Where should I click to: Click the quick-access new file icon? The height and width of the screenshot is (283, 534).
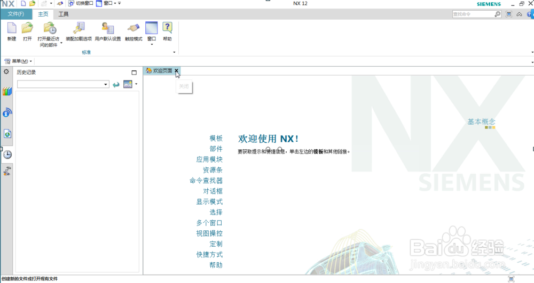coord(23,3)
